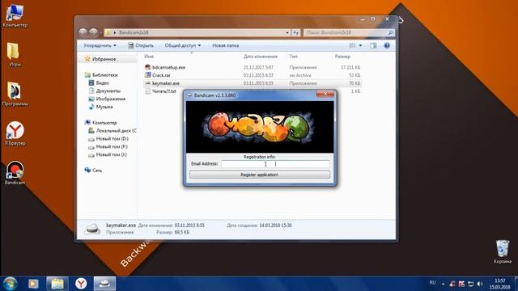Open the Общий доступ dropdown
Viewport: 518px width, 291px height.
tap(183, 45)
